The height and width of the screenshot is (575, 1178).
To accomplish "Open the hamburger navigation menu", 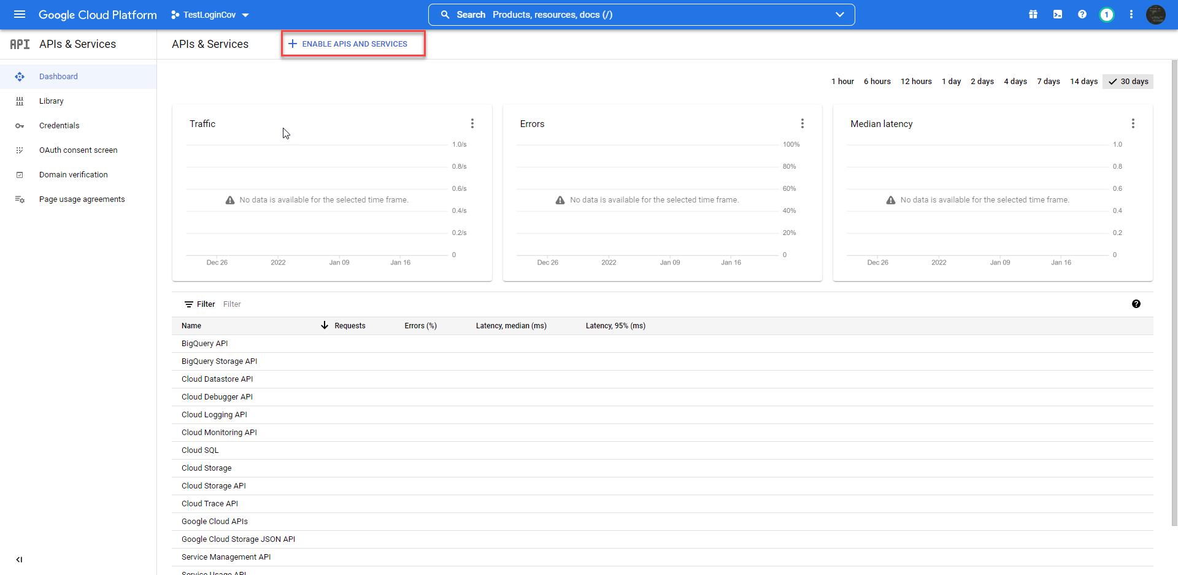I will pyautogui.click(x=20, y=14).
